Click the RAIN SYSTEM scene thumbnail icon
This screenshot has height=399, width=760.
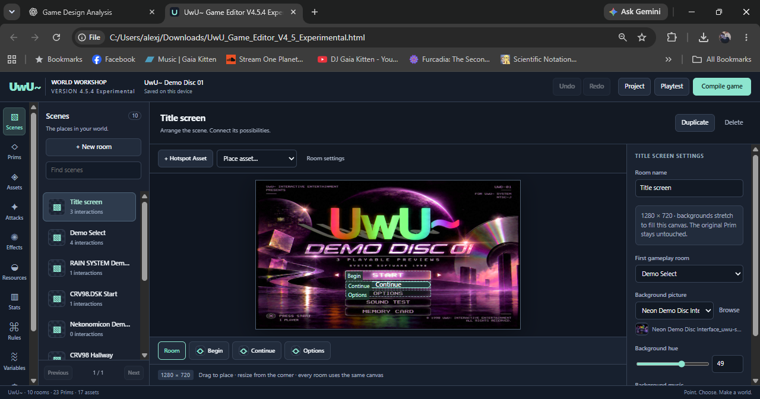57,268
